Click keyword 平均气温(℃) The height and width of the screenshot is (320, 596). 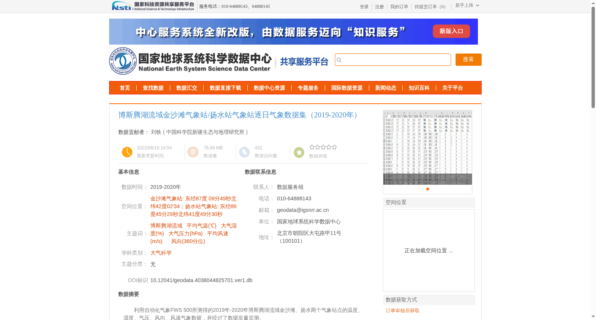point(202,226)
